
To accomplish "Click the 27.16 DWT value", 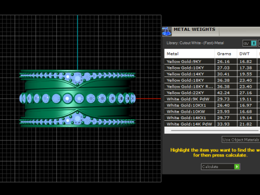I will tap(245, 93).
